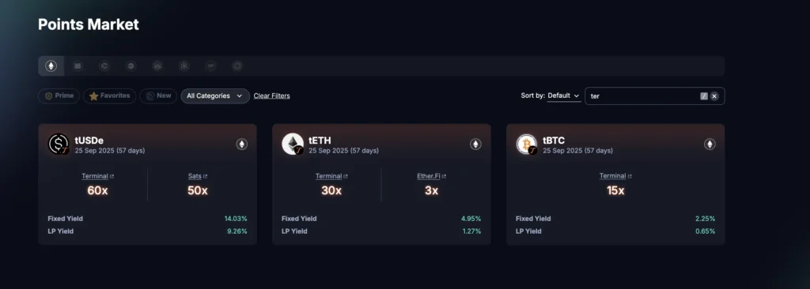The width and height of the screenshot is (810, 289).
Task: Open the Sort by Default dropdown
Action: coord(563,96)
